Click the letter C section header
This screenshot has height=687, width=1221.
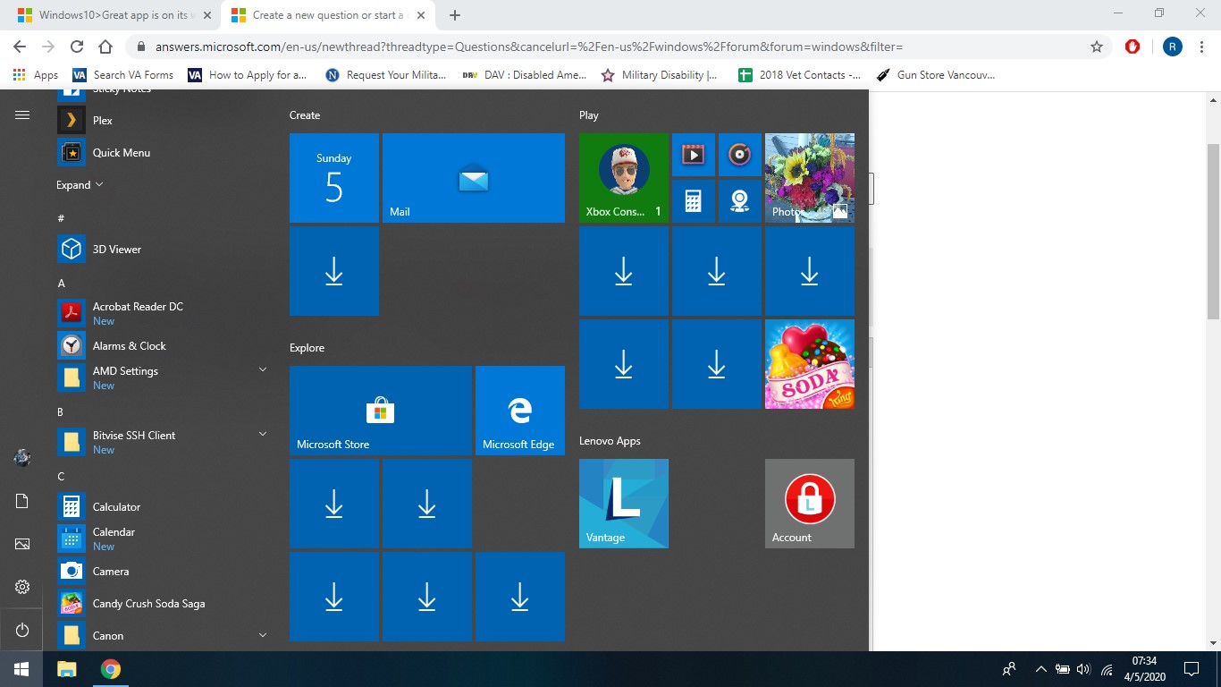click(x=61, y=476)
